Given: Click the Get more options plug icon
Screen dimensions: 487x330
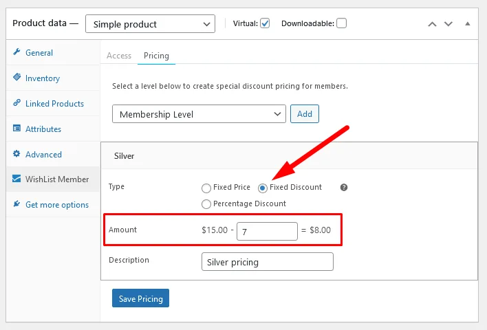Looking at the screenshot, I should (x=17, y=205).
